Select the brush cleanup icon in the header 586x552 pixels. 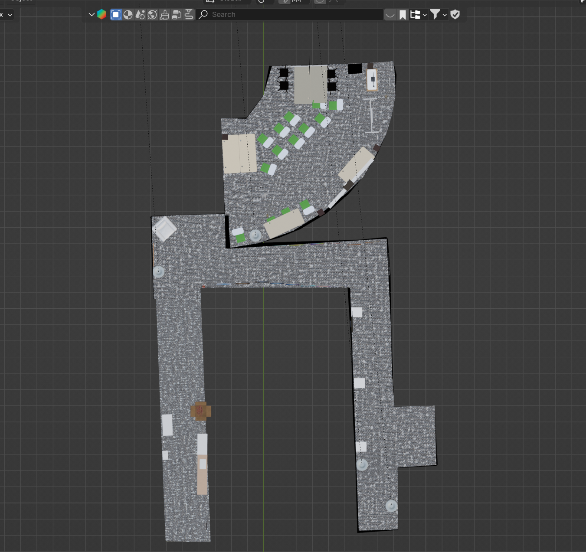point(164,14)
